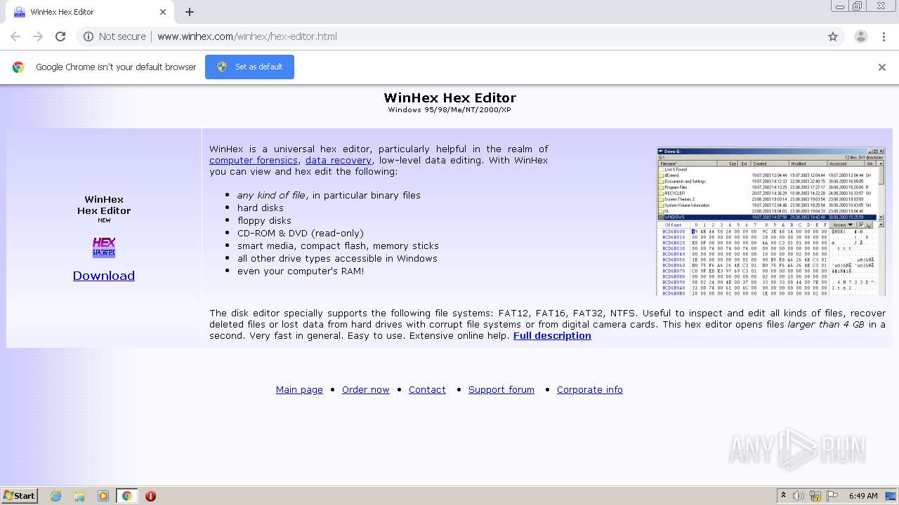The height and width of the screenshot is (505, 899).
Task: Click the Google Chrome logo in infobar
Action: 18,67
